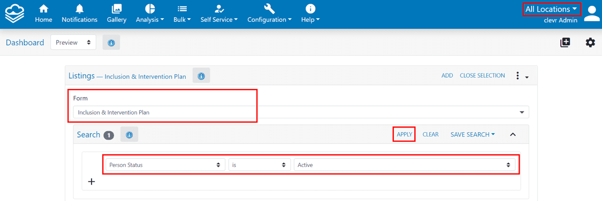Open dashboard settings gear icon
The image size is (602, 201).
pyautogui.click(x=590, y=43)
